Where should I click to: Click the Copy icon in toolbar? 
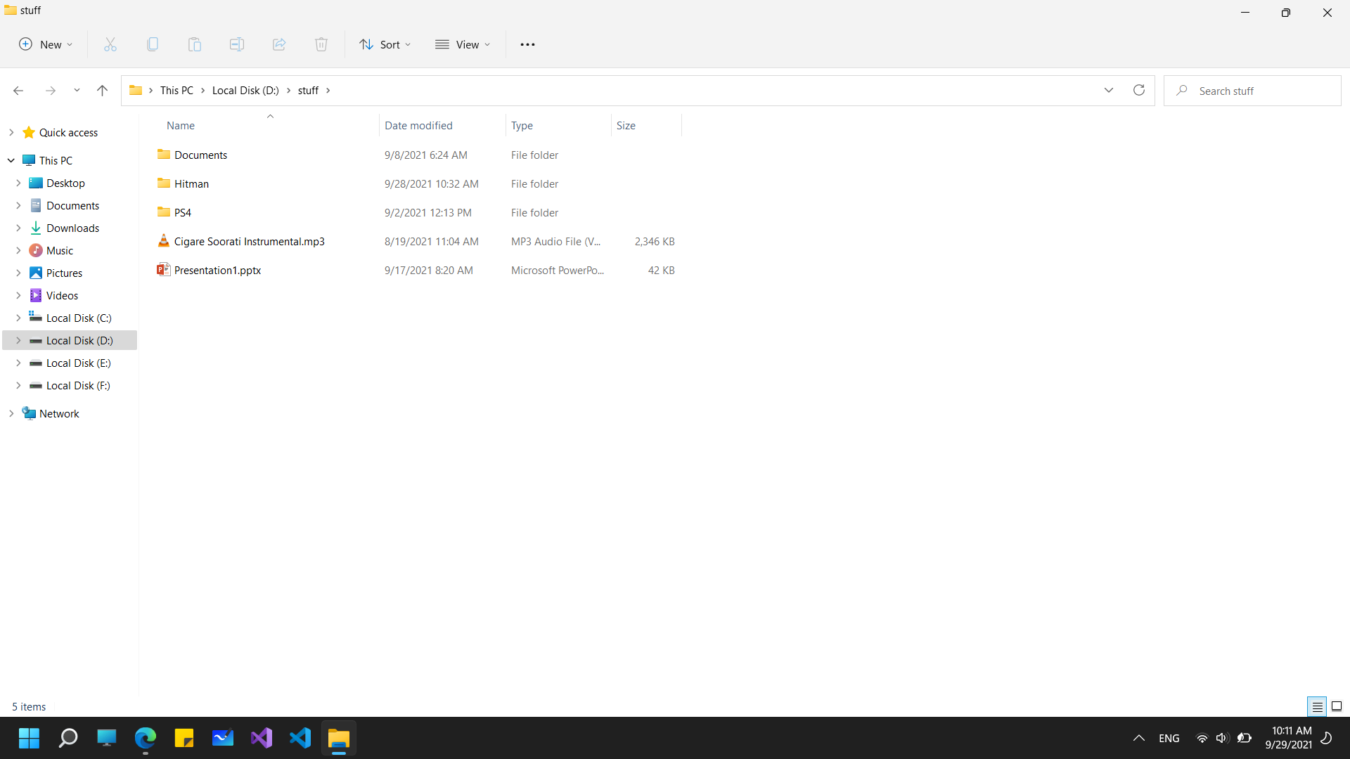coord(153,44)
